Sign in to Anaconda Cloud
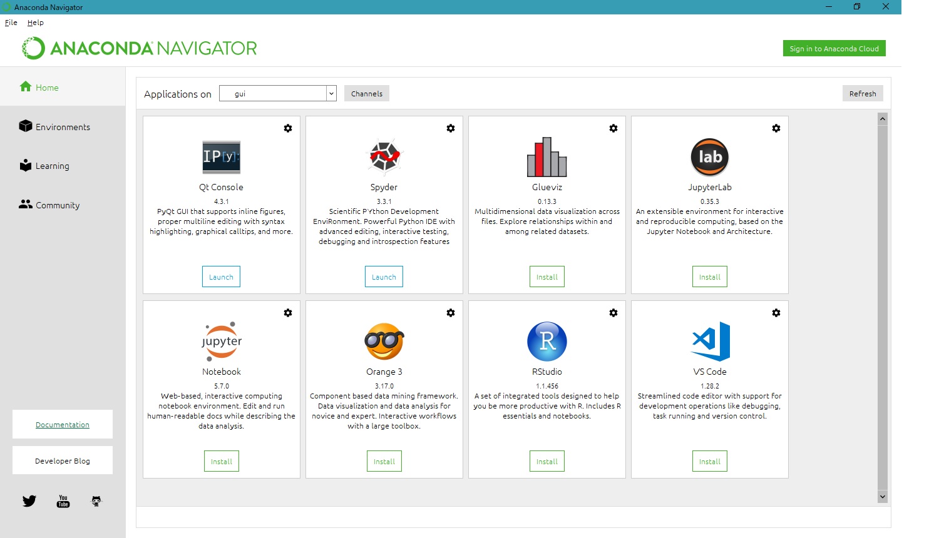This screenshot has width=939, height=538. [x=834, y=48]
